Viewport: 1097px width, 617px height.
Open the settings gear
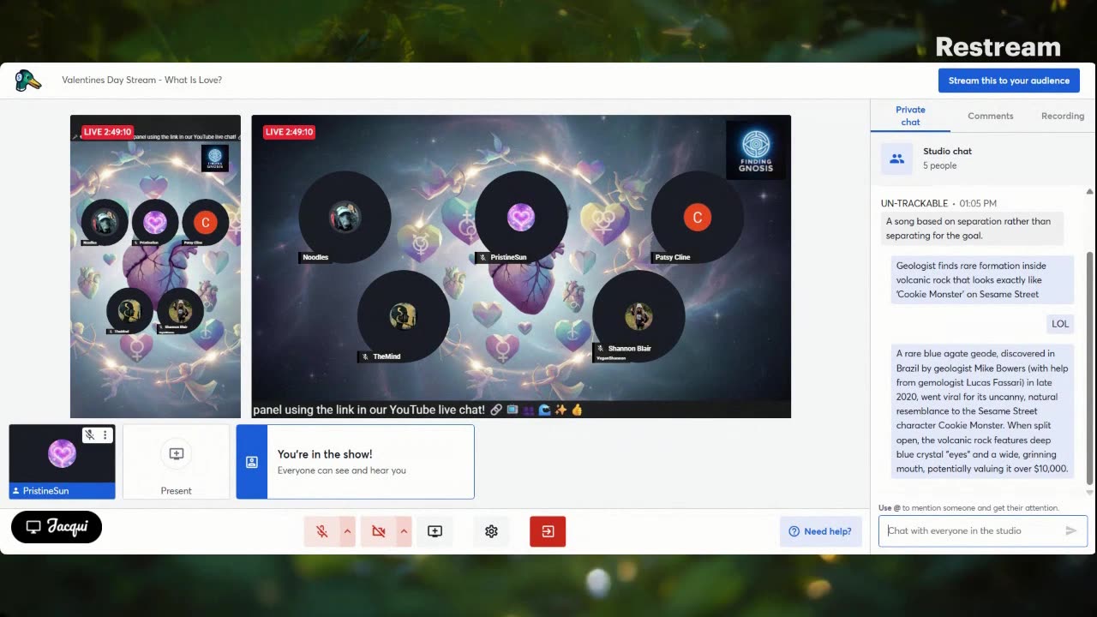[x=491, y=531]
